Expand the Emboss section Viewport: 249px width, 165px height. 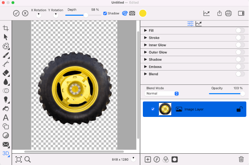click(x=145, y=66)
